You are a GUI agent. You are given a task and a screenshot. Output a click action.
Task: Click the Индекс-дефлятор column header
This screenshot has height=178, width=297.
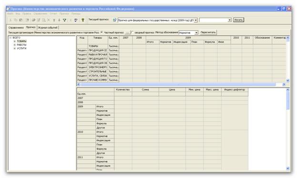(235, 89)
